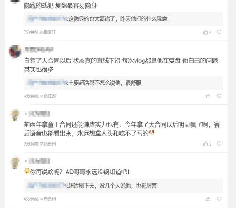Image resolution: width=236 pixels, height=208 pixels.
Task: Like the AD哥哥 comment
Action: point(208,199)
